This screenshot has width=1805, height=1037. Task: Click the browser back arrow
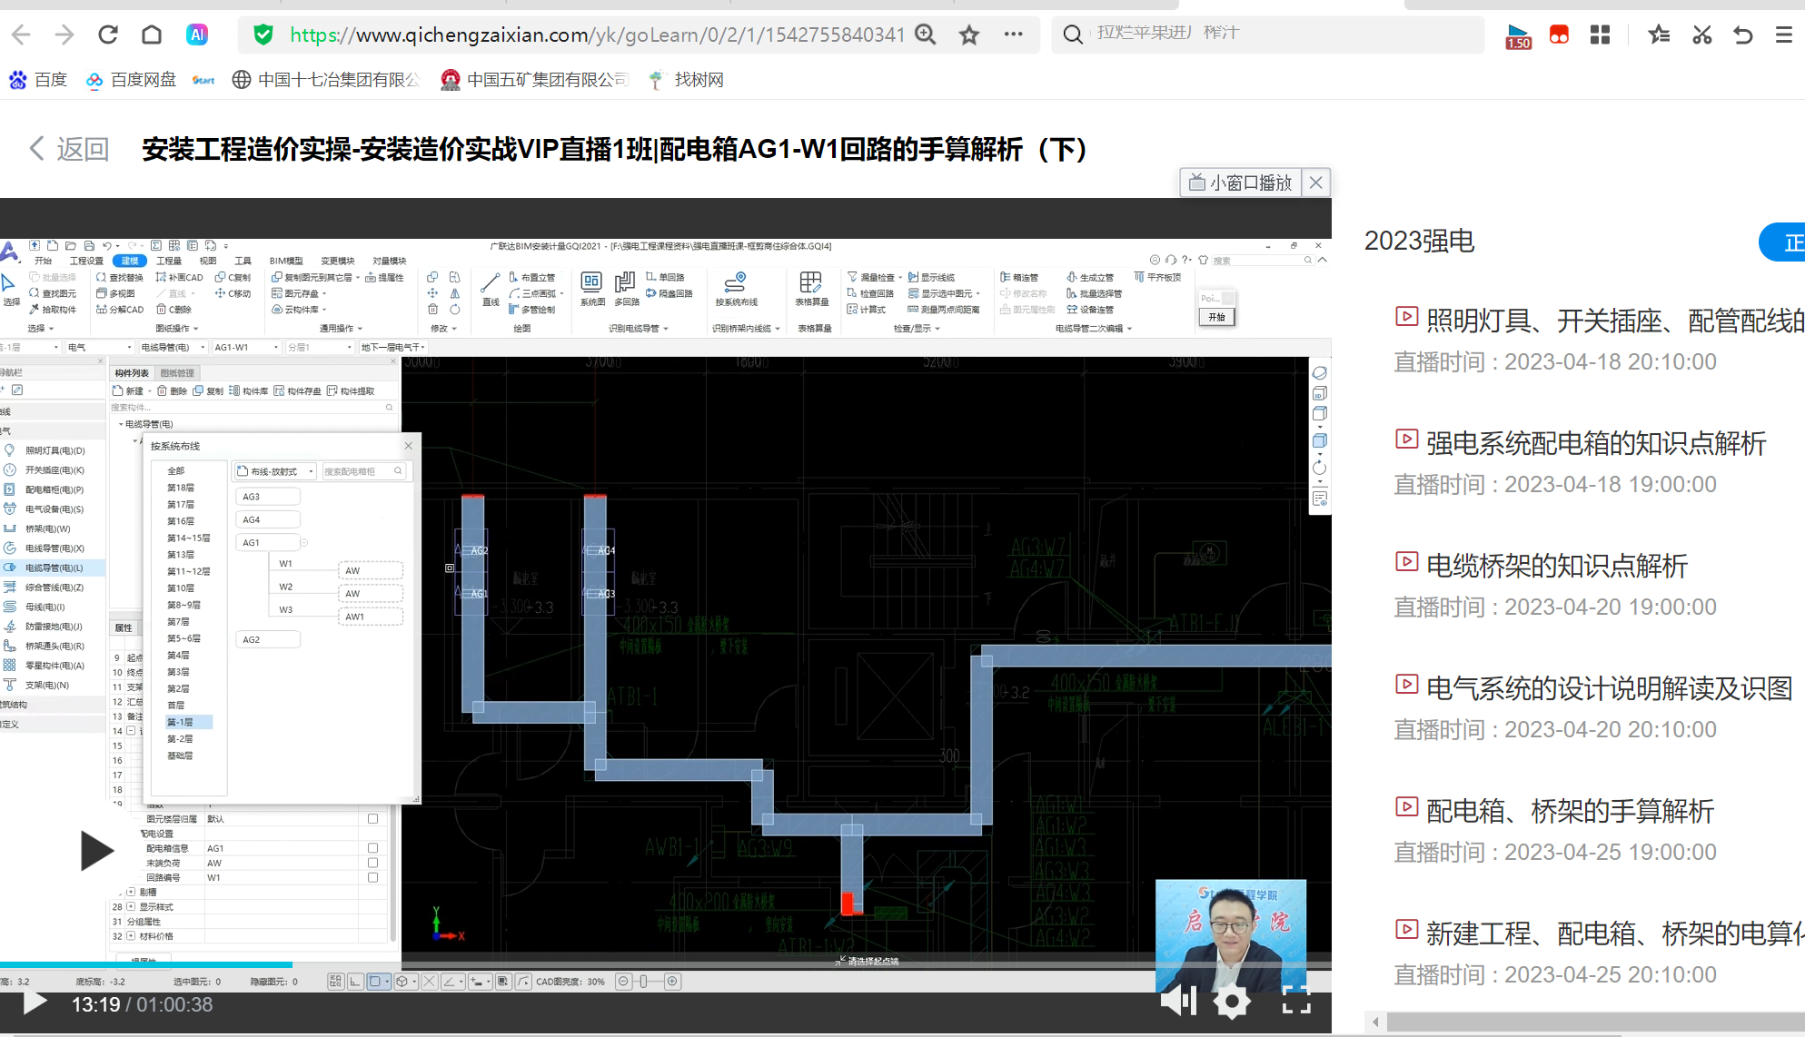click(x=21, y=35)
